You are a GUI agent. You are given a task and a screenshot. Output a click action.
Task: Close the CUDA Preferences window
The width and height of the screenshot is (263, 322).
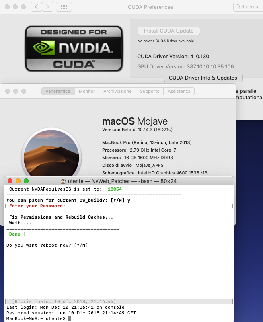pyautogui.click(x=7, y=7)
